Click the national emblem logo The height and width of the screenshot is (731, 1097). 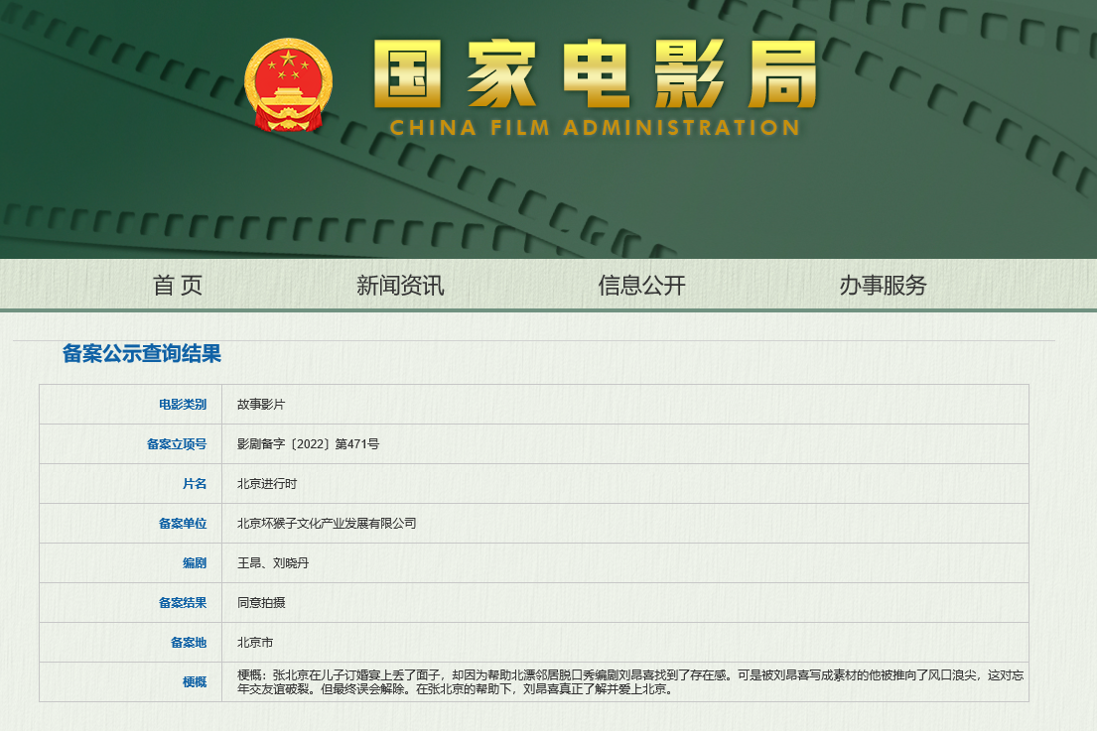(288, 84)
